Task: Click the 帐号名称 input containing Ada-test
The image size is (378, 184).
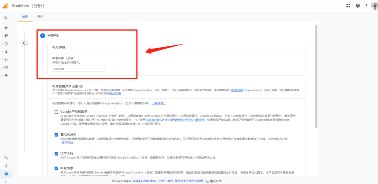Action: click(78, 69)
